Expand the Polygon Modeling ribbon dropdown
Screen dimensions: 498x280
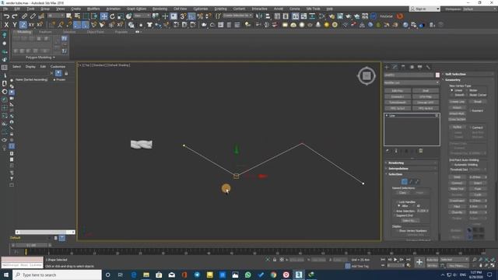coord(40,58)
